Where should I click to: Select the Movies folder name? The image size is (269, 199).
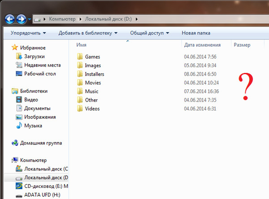[x=93, y=83]
